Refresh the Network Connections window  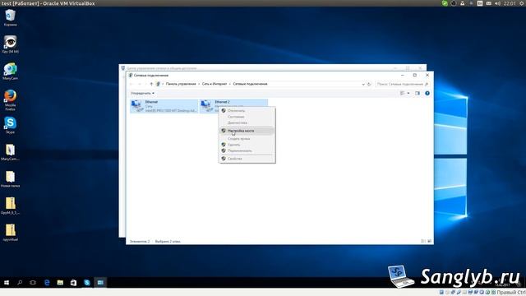coord(369,84)
